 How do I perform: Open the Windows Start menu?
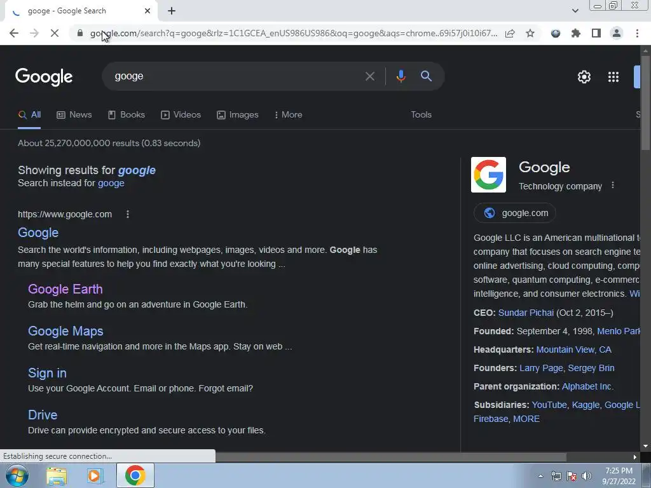click(x=17, y=475)
